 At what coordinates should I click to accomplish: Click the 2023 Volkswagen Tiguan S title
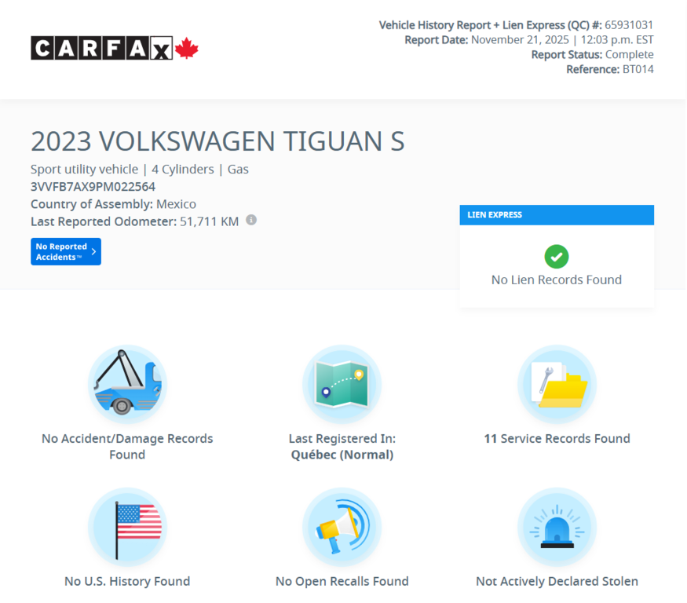pyautogui.click(x=217, y=142)
